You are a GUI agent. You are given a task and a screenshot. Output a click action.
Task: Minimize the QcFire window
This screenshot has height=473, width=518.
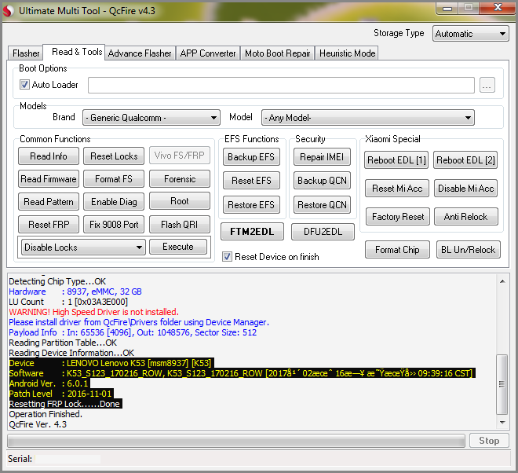coord(447,9)
